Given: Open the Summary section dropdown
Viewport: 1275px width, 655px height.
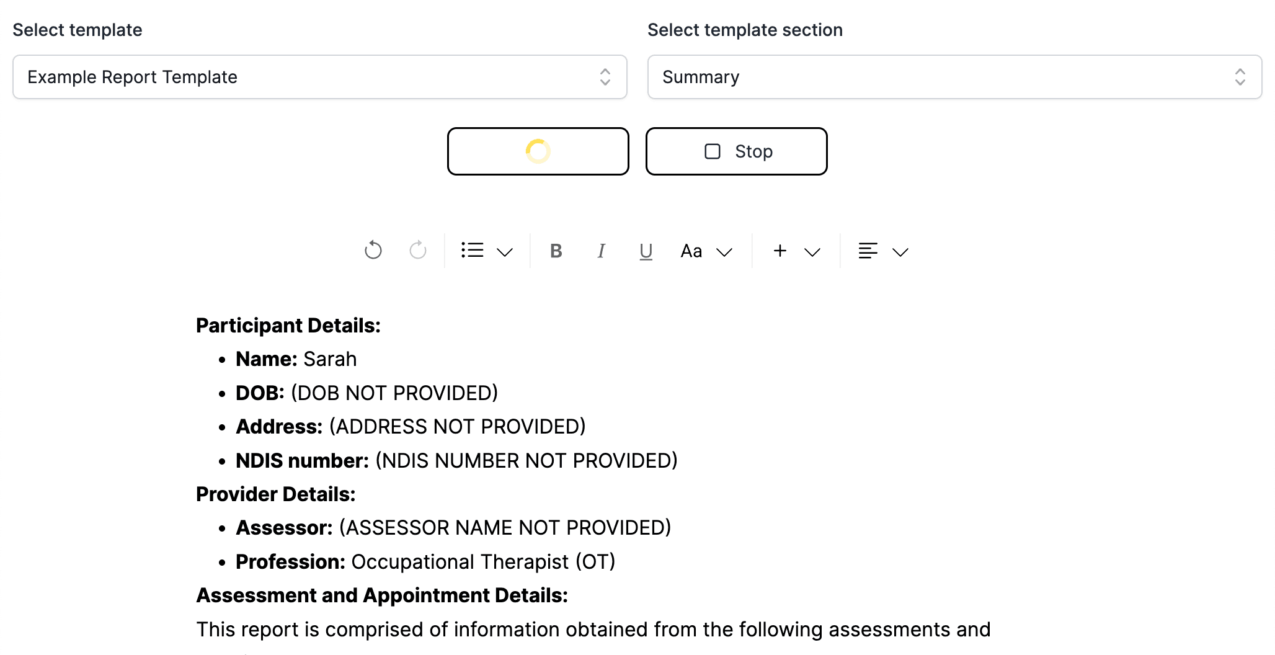Looking at the screenshot, I should pyautogui.click(x=954, y=77).
